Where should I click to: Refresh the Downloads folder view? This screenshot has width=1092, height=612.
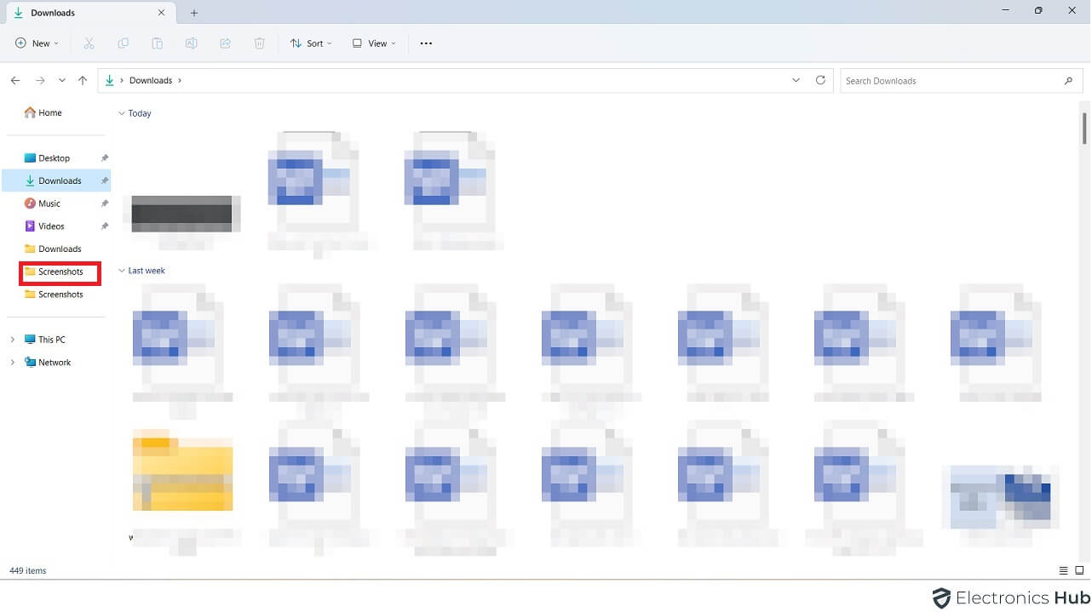click(820, 80)
